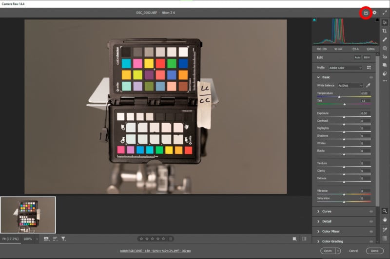The image size is (390, 259).
Task: Select the Hand tool
Action: tap(385, 220)
